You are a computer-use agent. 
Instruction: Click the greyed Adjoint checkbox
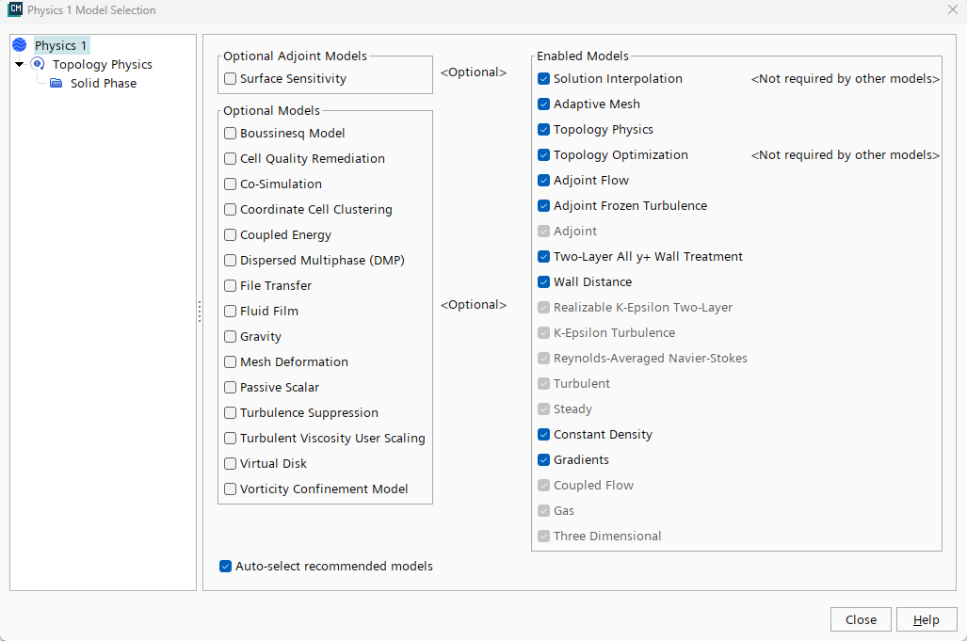click(543, 232)
